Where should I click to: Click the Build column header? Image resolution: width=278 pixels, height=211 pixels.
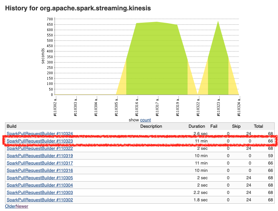coord(11,126)
